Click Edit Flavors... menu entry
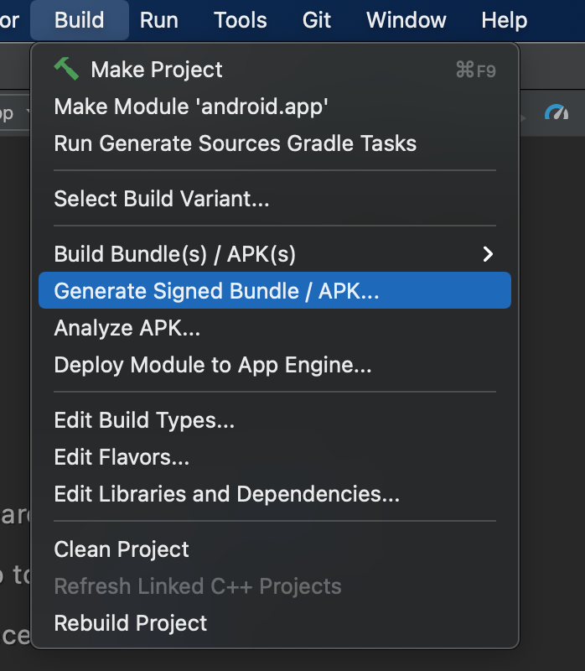The image size is (585, 671). 122,457
